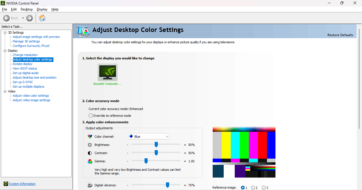Click the Back label in toolbar
The width and height of the screenshot is (362, 190).
14,18
